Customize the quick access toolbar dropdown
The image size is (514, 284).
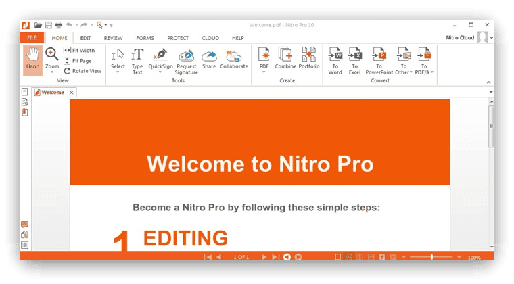click(111, 25)
